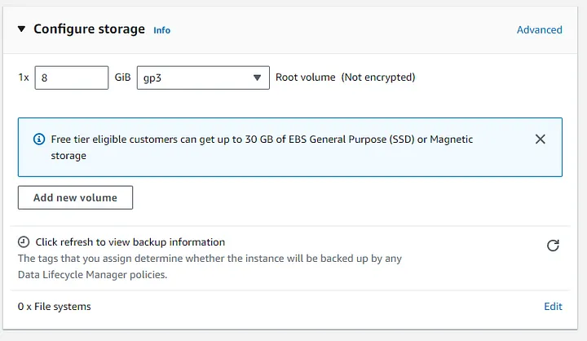Edit the file systems settings
The width and height of the screenshot is (587, 341).
553,307
